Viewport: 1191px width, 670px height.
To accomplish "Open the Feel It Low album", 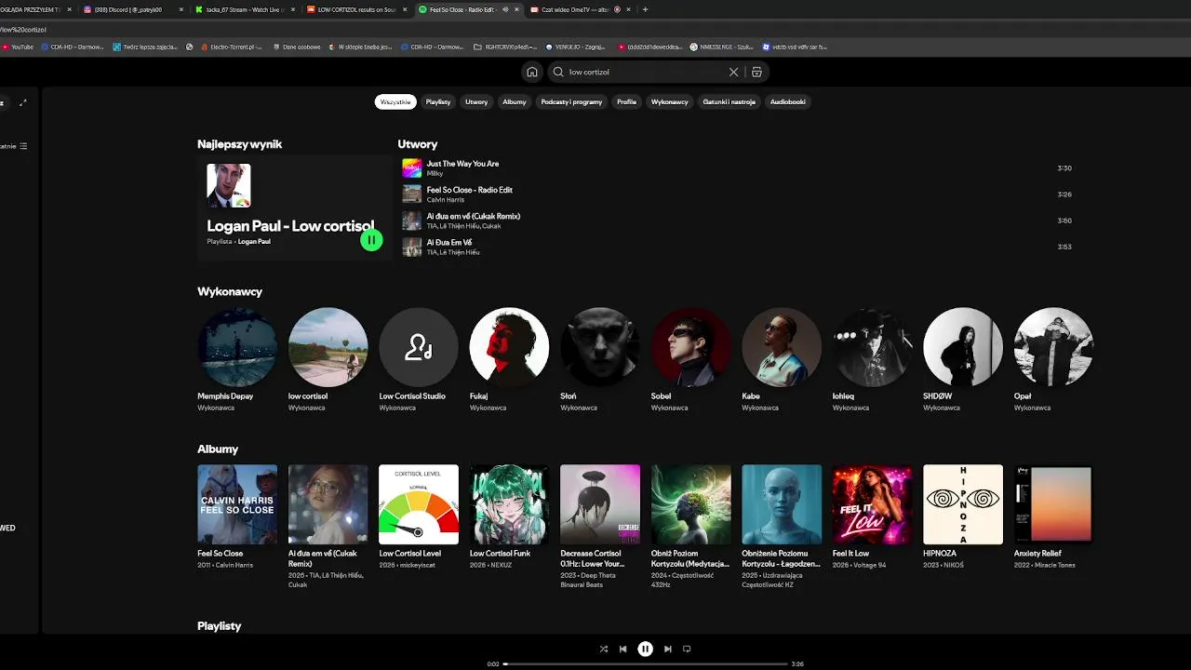I will 872,516.
